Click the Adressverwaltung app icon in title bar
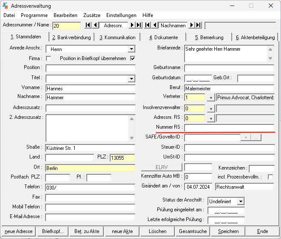Screen dimensions: 281x239 click(x=5, y=6)
